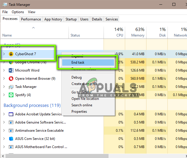Choose End task in context menu

(x=88, y=62)
